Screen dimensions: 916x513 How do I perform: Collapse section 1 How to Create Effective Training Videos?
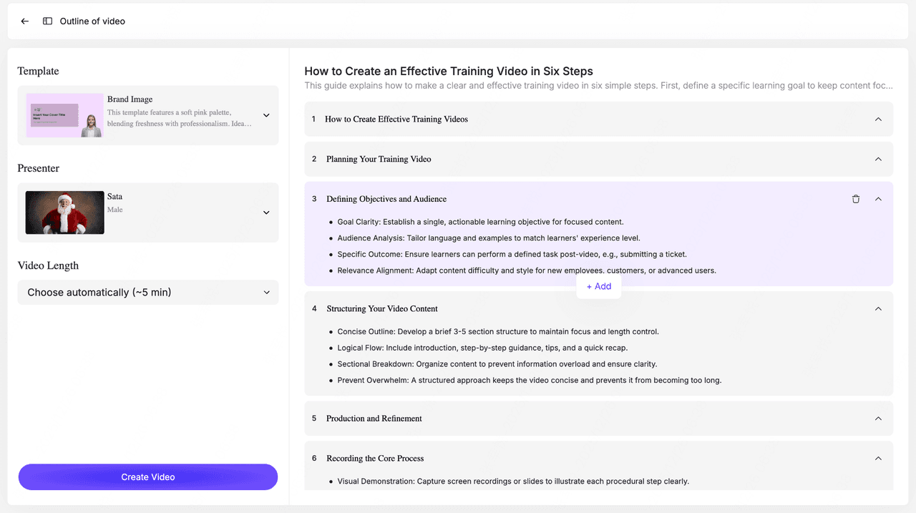(x=878, y=119)
